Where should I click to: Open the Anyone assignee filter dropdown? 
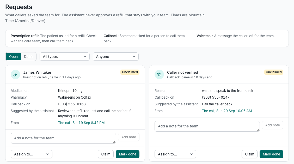[x=116, y=57]
